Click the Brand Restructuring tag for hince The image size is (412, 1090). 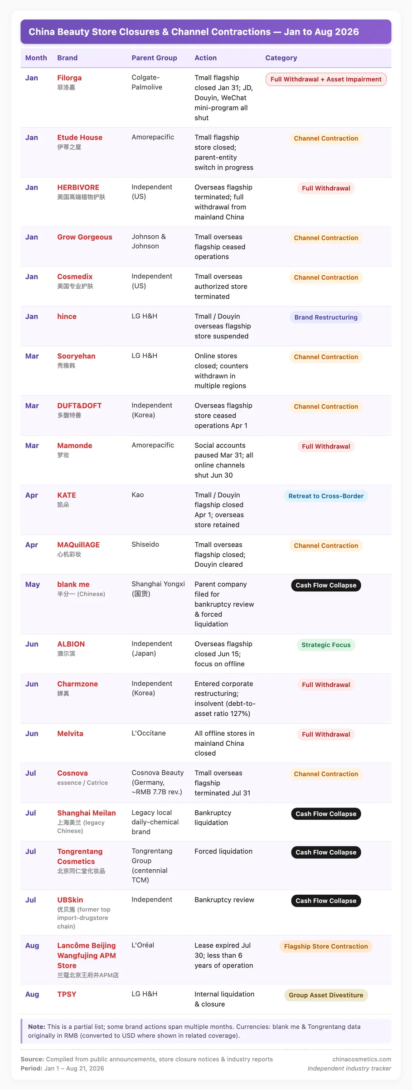tap(326, 317)
